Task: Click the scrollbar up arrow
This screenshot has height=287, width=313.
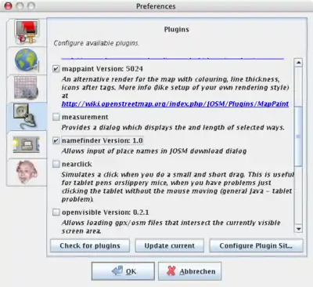Action: 298,63
